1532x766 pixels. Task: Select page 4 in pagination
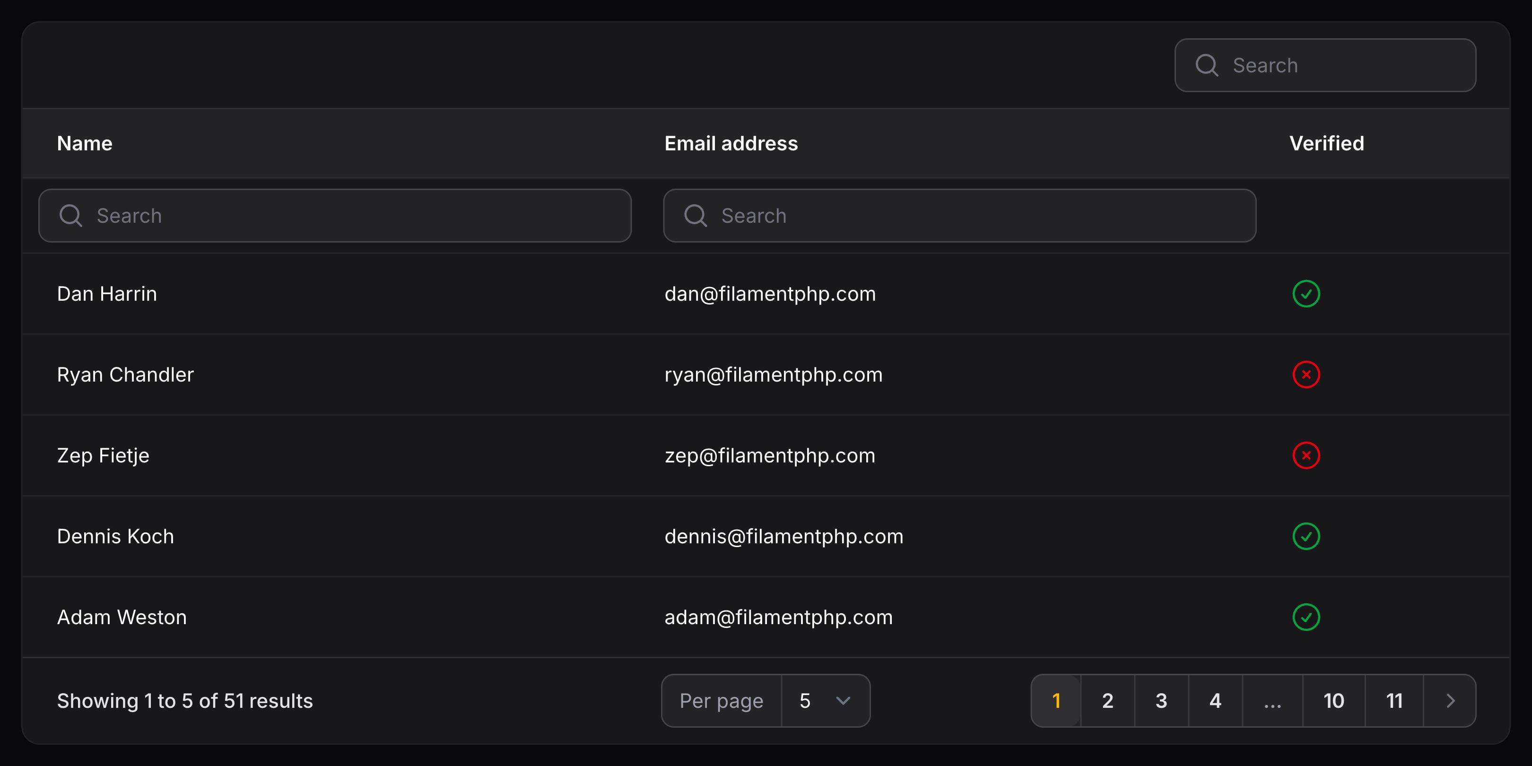coord(1215,701)
